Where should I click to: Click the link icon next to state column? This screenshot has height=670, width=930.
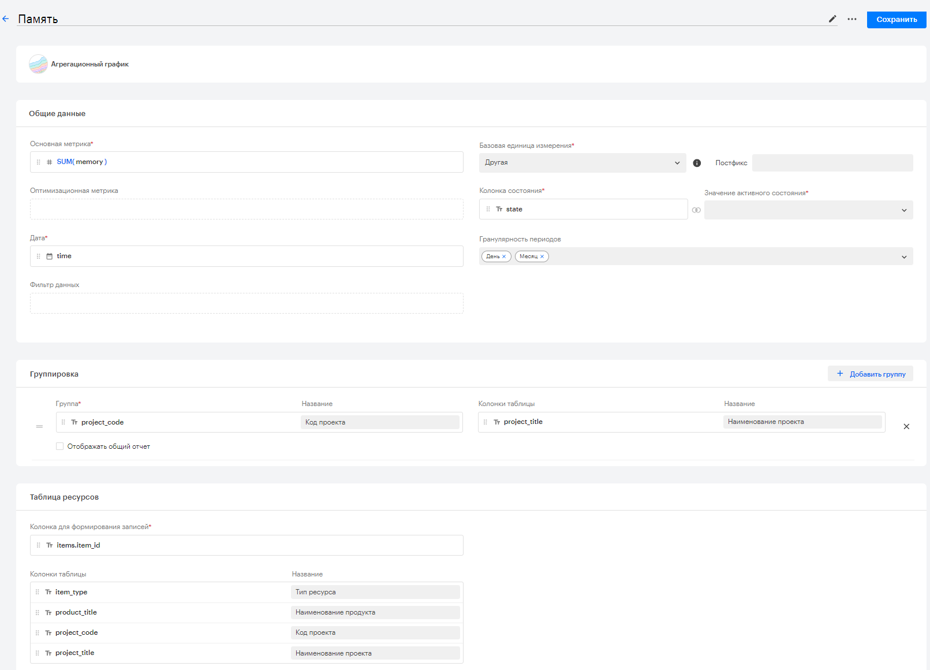[696, 210]
